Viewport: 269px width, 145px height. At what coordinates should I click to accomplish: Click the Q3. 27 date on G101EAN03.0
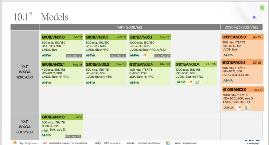click(257, 37)
